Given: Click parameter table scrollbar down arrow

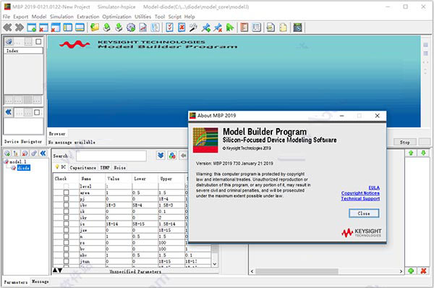Looking at the screenshot, I should tap(215, 264).
